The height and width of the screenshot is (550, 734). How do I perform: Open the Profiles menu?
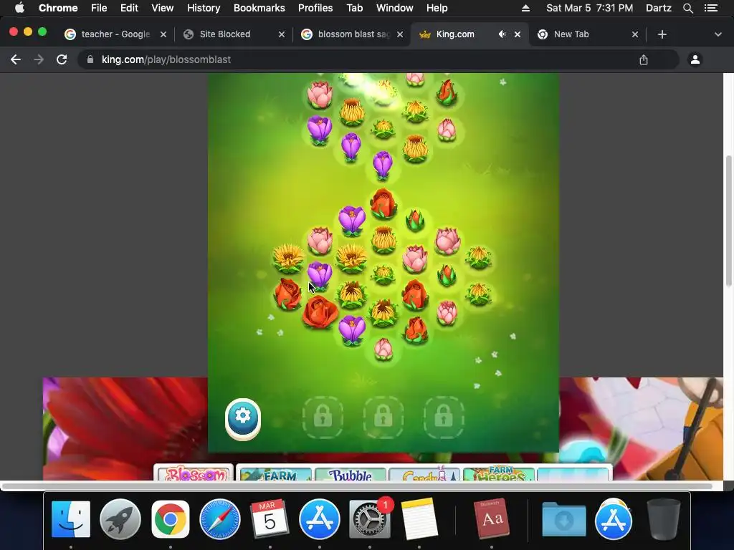[315, 8]
